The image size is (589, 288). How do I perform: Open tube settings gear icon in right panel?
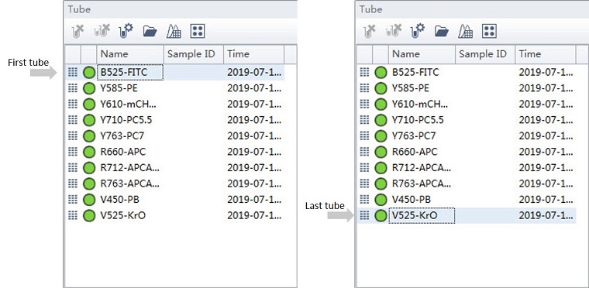418,31
